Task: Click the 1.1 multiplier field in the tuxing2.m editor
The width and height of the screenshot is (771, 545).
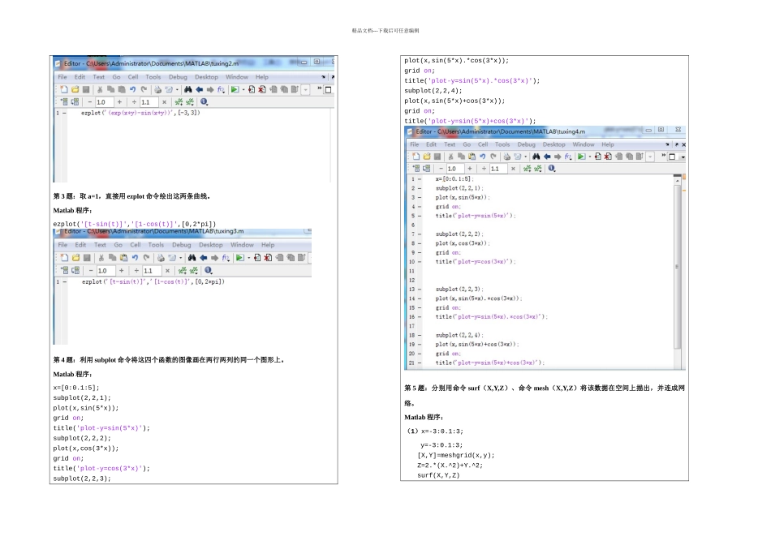Action: coord(149,102)
